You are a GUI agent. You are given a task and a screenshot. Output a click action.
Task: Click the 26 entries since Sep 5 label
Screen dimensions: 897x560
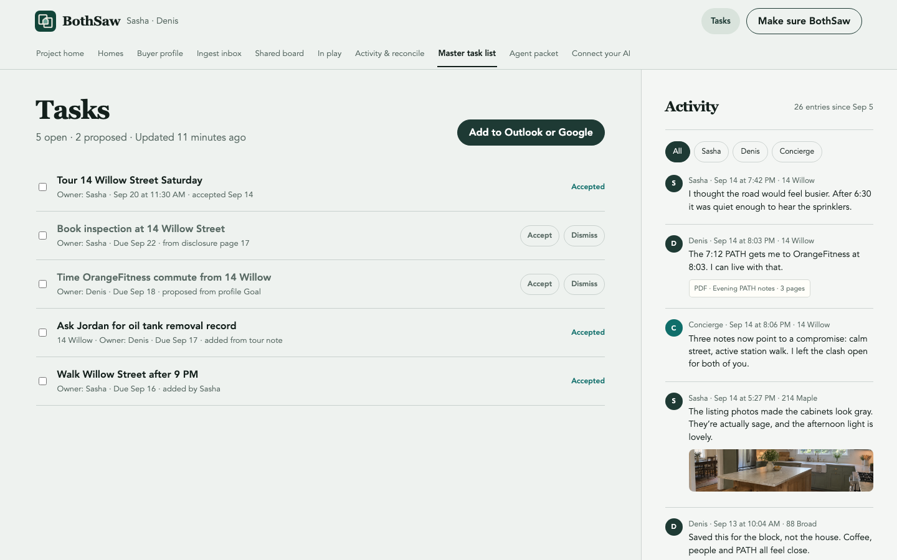(833, 107)
